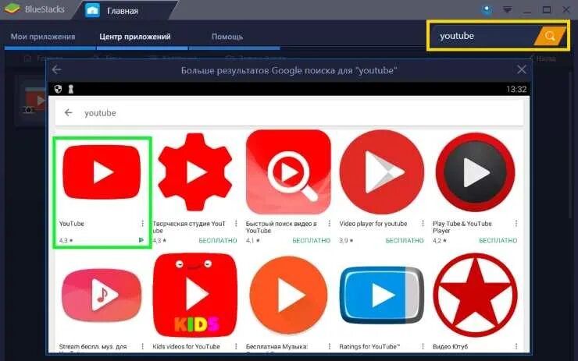
Task: Open the title bar dropdown menu icon
Action: click(x=508, y=9)
